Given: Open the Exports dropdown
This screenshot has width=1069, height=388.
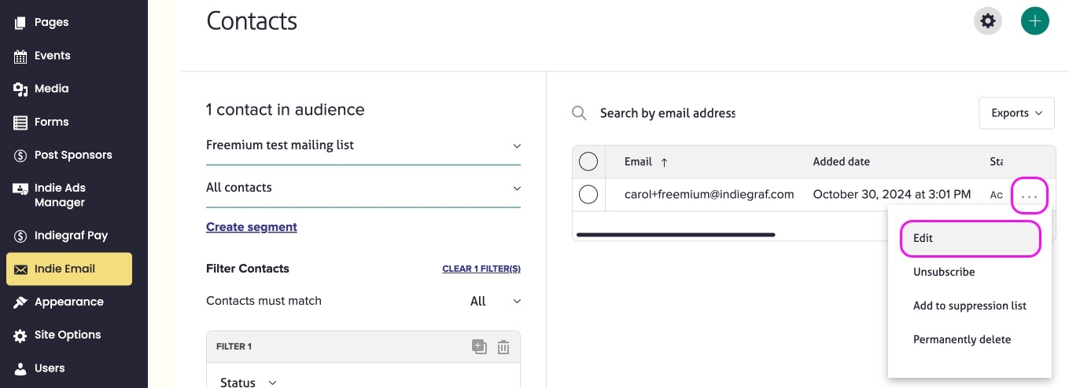Looking at the screenshot, I should coord(1016,113).
